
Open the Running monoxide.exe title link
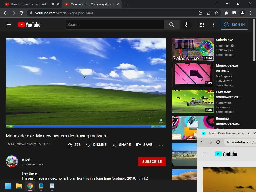click(228, 121)
